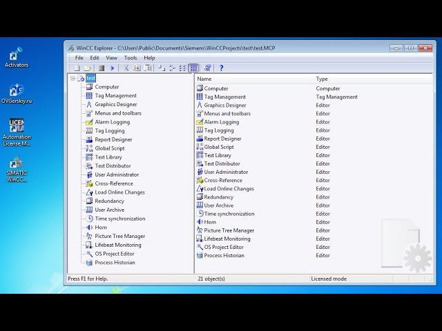The width and height of the screenshot is (442, 331).
Task: Click Time synchronization clock icon in list
Action: tap(200, 213)
